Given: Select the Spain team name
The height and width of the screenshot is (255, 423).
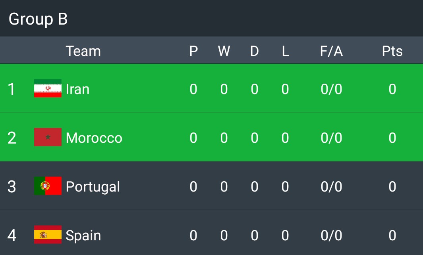Looking at the screenshot, I should [83, 236].
